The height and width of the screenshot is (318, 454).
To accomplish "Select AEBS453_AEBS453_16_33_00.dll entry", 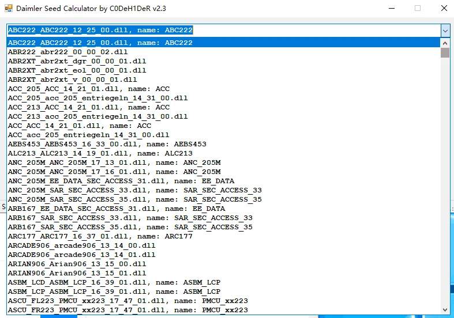I will pyautogui.click(x=223, y=144).
